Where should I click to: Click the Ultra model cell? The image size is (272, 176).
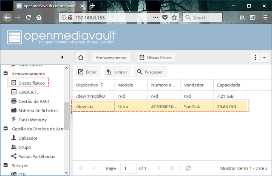(x=131, y=106)
